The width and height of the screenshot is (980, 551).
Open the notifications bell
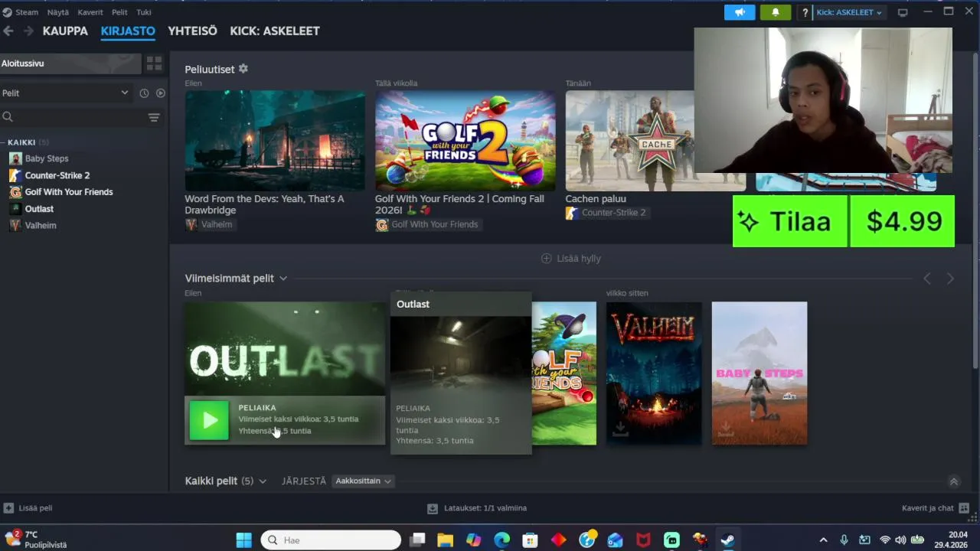pos(776,12)
